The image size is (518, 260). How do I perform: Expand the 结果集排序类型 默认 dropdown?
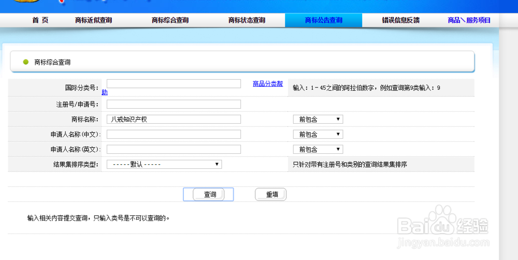(x=164, y=164)
